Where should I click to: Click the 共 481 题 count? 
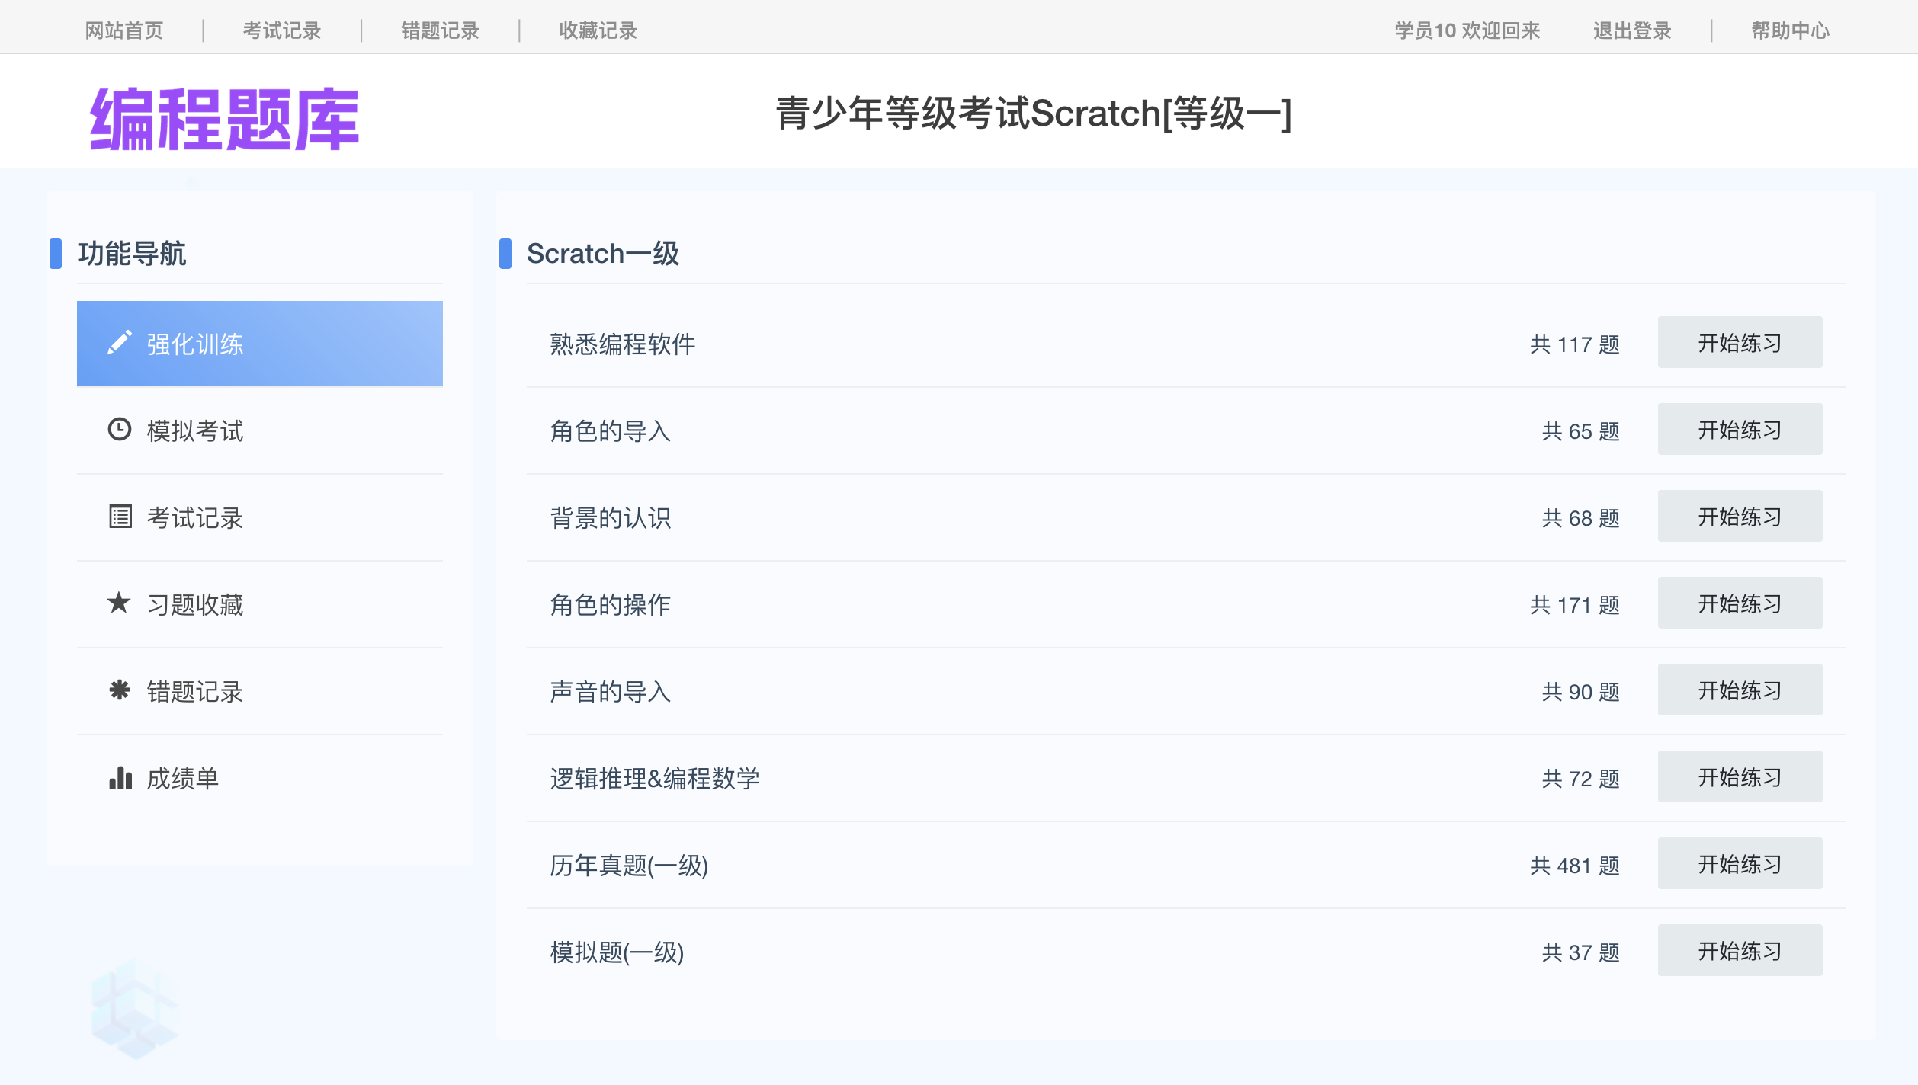coord(1575,866)
